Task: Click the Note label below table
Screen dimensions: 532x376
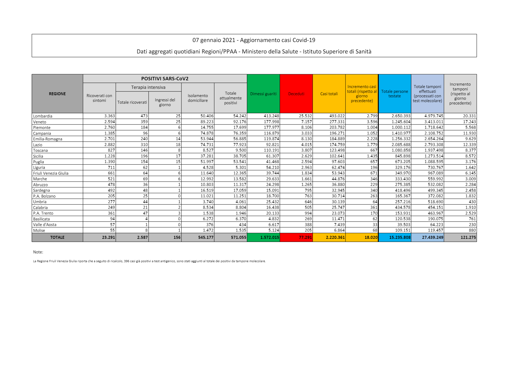Action: 38,252
